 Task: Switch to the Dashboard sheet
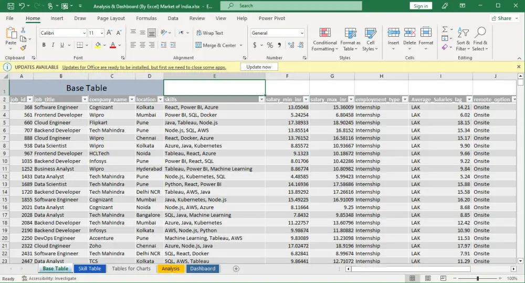pos(203,269)
